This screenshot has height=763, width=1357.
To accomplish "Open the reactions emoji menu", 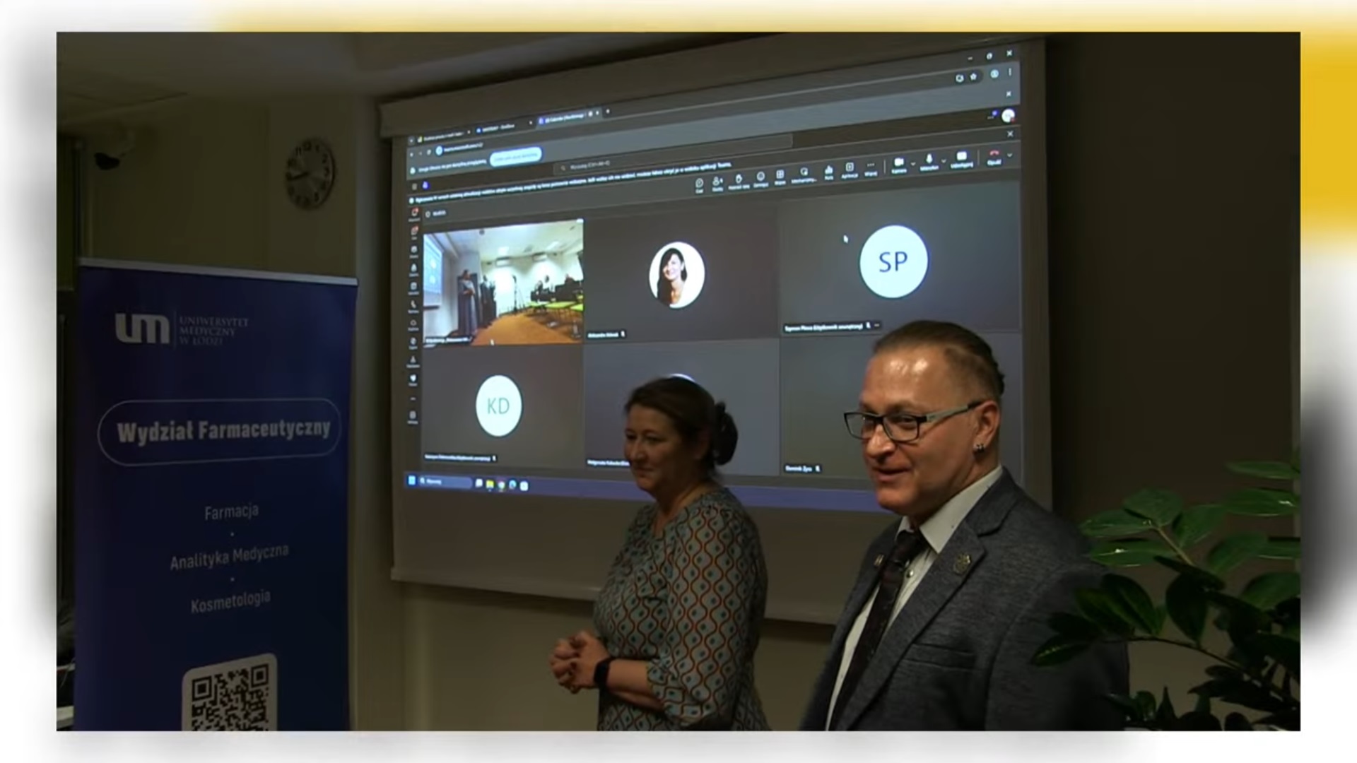I will point(760,177).
